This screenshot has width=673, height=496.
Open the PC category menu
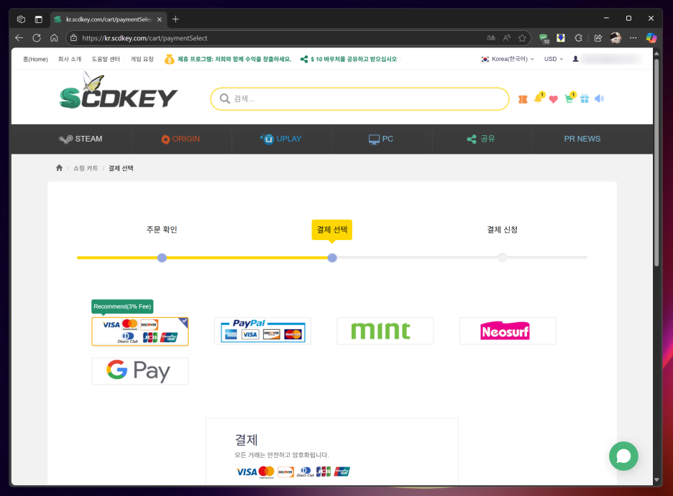click(380, 139)
